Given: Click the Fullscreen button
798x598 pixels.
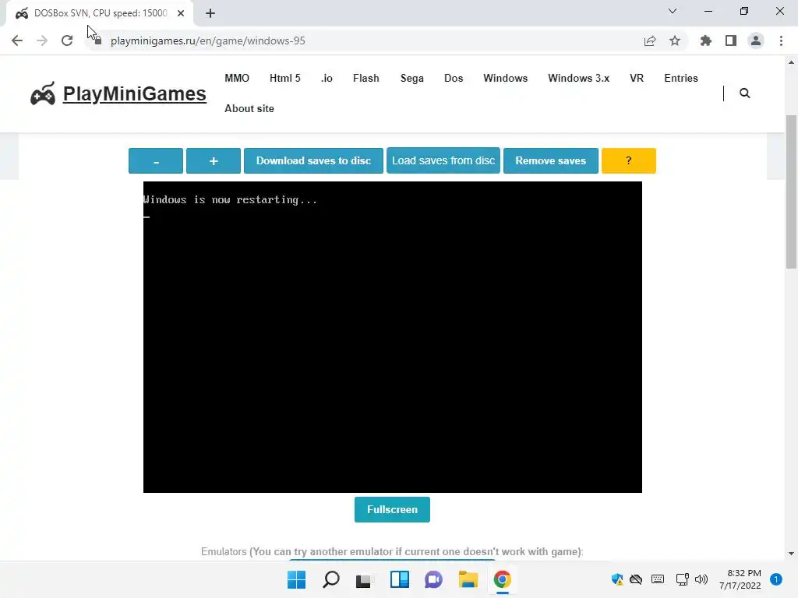Looking at the screenshot, I should [393, 509].
